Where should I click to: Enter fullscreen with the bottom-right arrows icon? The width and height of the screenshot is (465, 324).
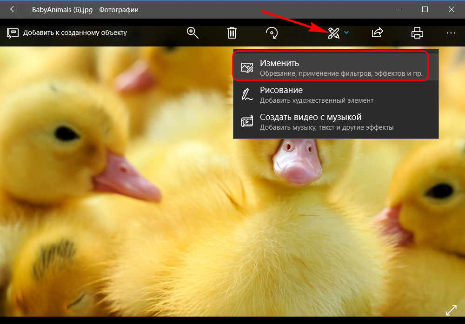[451, 310]
